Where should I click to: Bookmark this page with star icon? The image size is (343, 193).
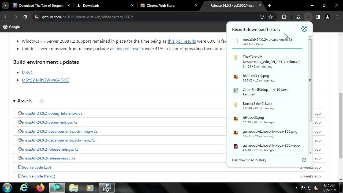click(x=271, y=17)
